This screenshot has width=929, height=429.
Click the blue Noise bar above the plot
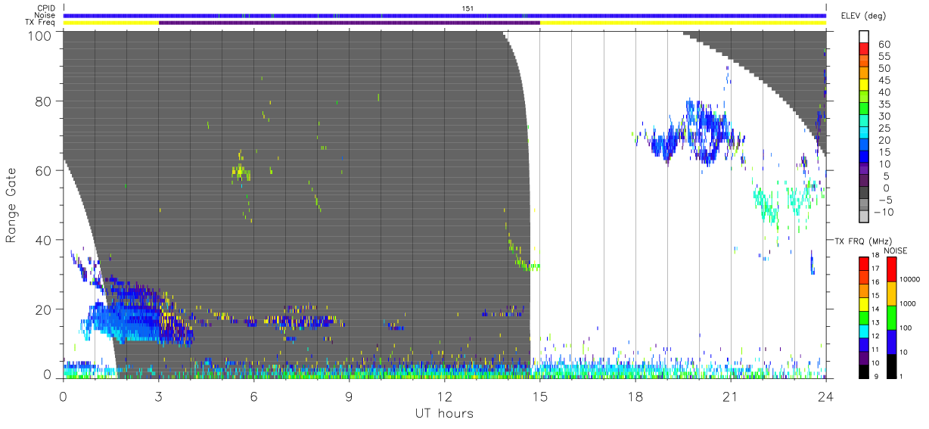click(x=445, y=15)
